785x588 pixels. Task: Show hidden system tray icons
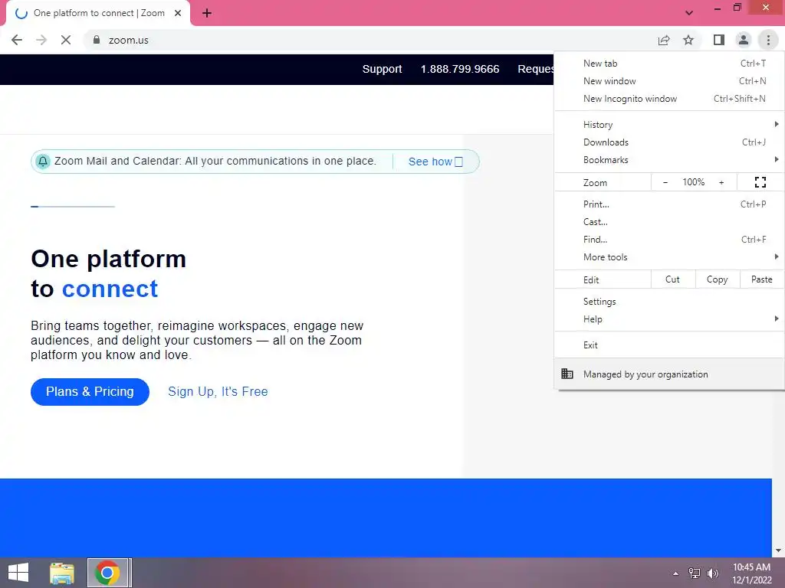click(x=676, y=573)
